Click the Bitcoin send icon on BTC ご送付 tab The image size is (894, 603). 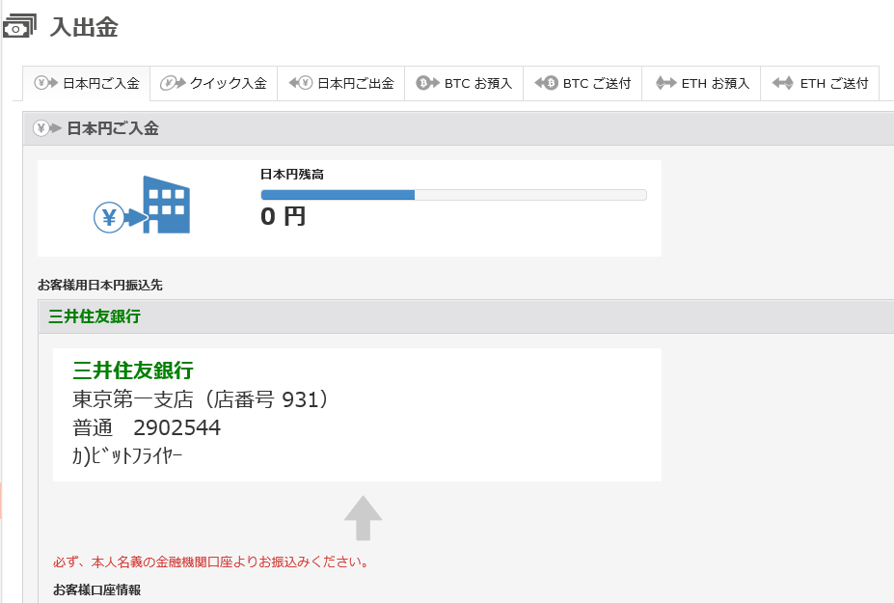coord(546,83)
